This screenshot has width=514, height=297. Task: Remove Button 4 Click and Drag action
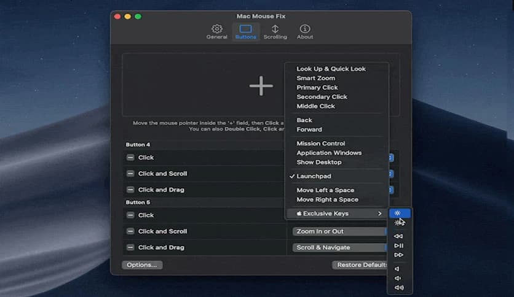(x=130, y=190)
